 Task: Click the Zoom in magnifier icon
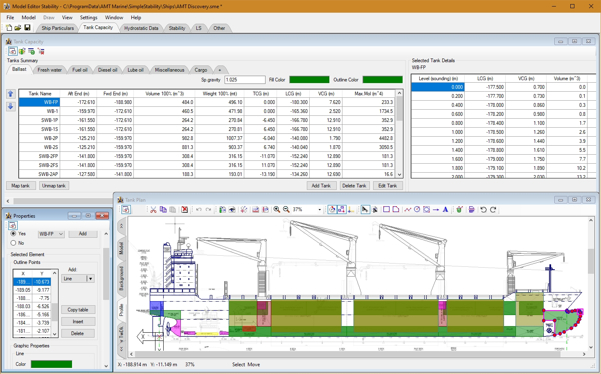pos(277,210)
